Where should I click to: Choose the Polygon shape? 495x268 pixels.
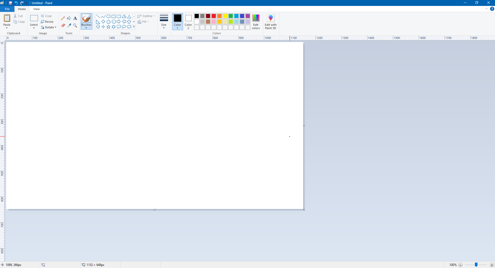pyautogui.click(x=124, y=16)
